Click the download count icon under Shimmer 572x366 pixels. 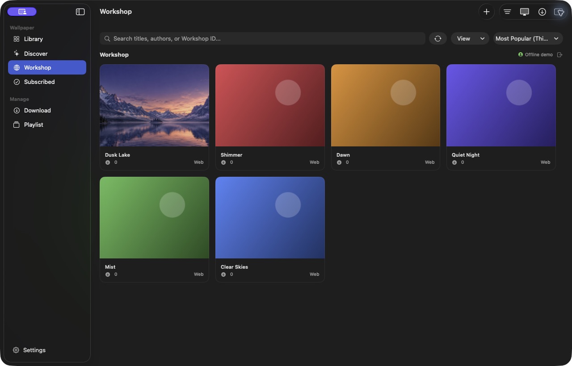click(x=223, y=162)
